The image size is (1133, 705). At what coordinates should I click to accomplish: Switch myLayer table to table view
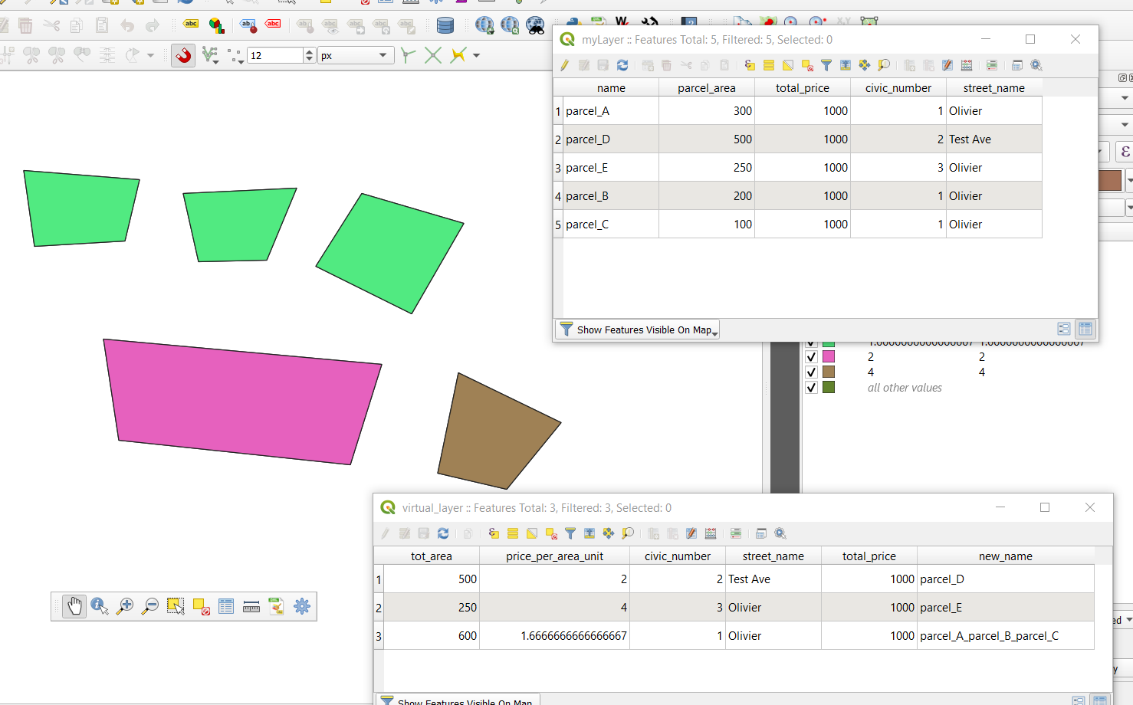coord(1085,329)
